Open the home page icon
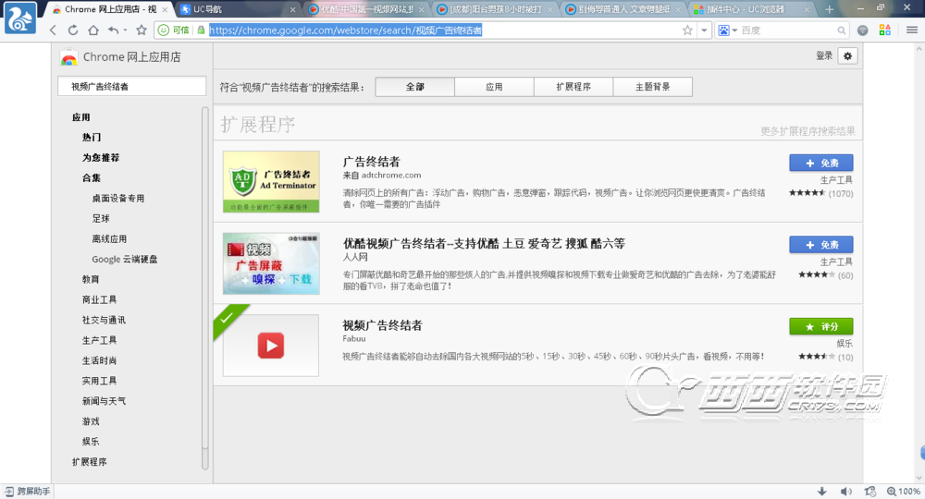The height and width of the screenshot is (499, 925). click(93, 30)
